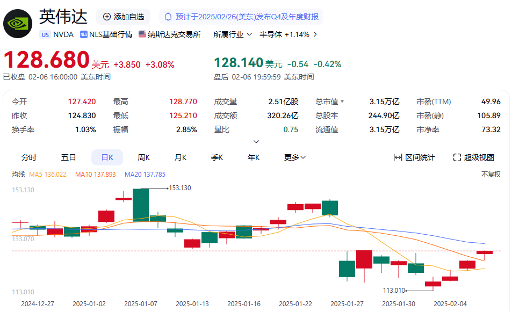Click the US flag icon beside 纳斯达克交易所

tap(142, 34)
